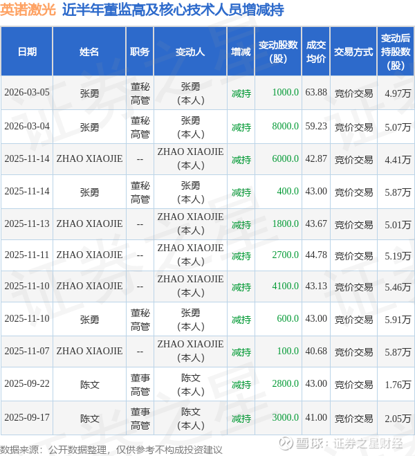Select the date cell 2025-11-07

[x=27, y=351]
